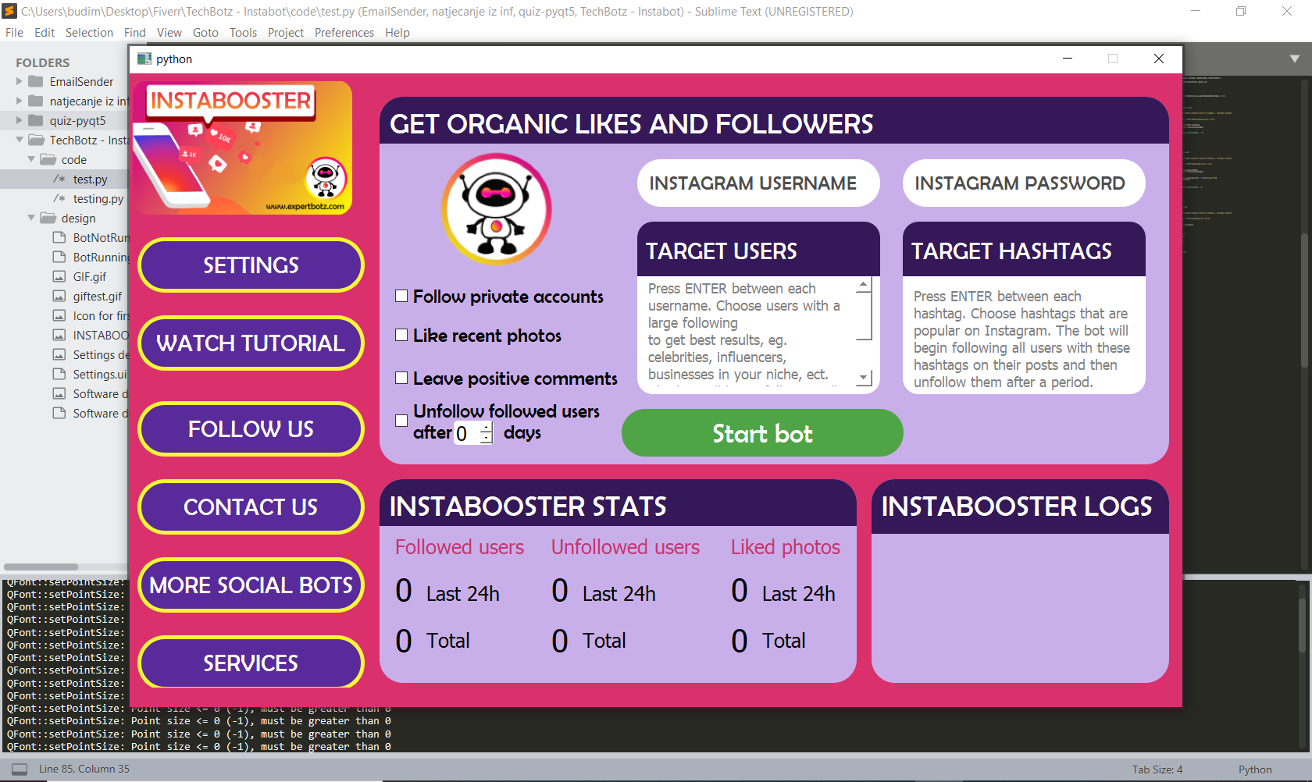Click the file icon beside BotNotRun
This screenshot has width=1312, height=782.
pos(59,237)
